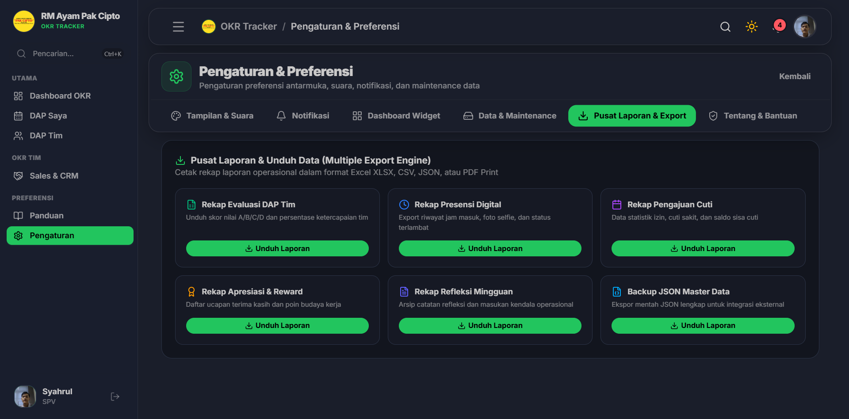The image size is (849, 419).
Task: Open the hamburger menu icon
Action: pyautogui.click(x=178, y=27)
